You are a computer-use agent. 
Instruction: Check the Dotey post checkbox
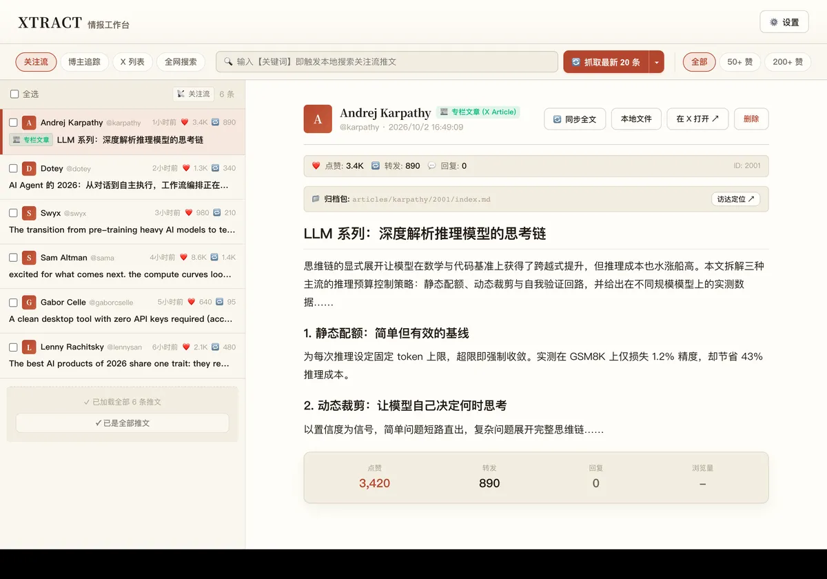click(x=13, y=168)
